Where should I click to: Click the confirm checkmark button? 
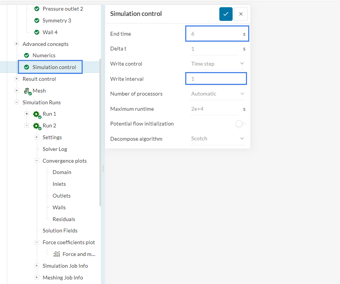click(226, 14)
